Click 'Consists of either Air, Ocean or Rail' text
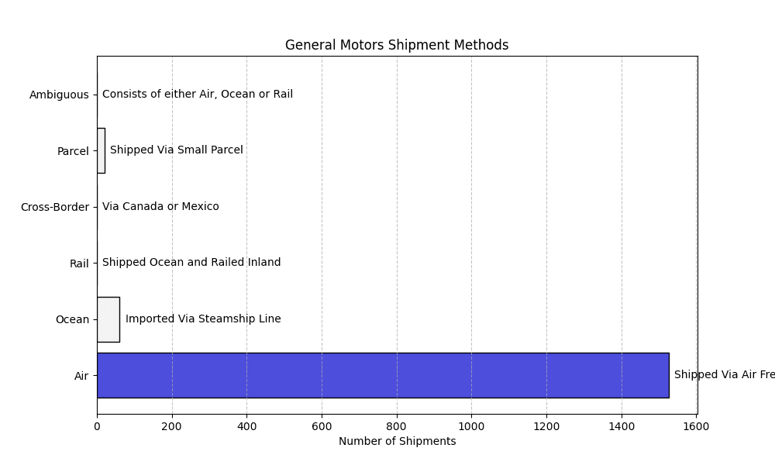 (198, 94)
